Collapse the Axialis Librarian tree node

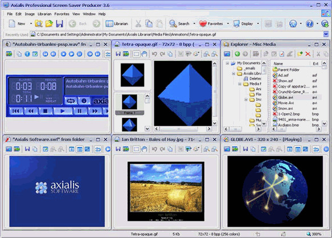click(233, 74)
